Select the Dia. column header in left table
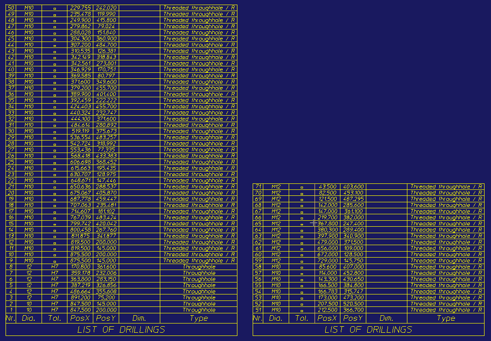The width and height of the screenshot is (491, 341). 29,318
